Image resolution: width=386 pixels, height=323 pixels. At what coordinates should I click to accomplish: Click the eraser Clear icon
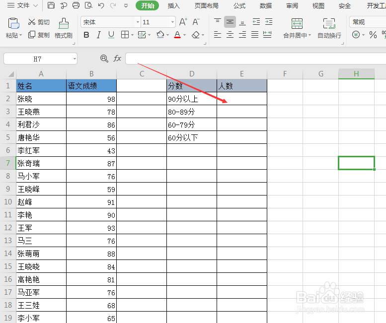pos(196,35)
